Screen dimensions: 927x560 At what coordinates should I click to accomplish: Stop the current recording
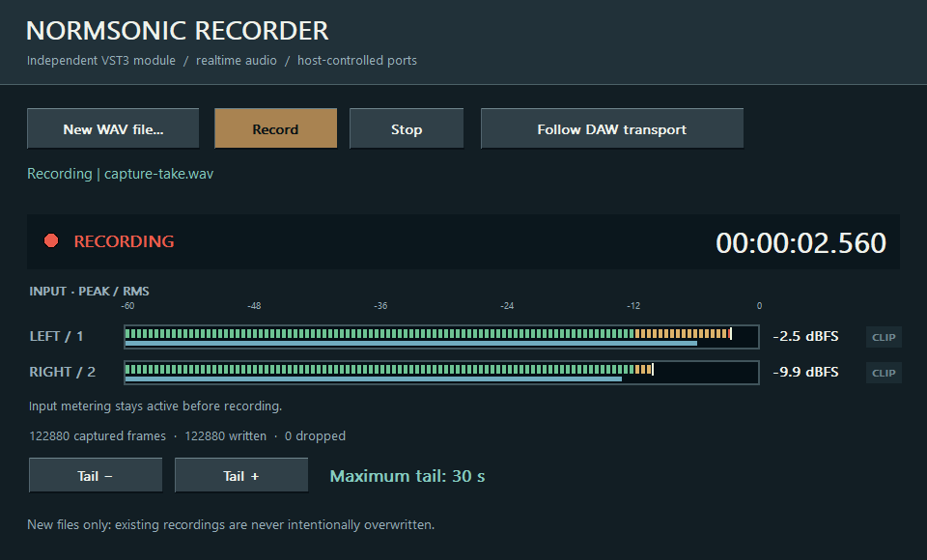[x=407, y=128]
